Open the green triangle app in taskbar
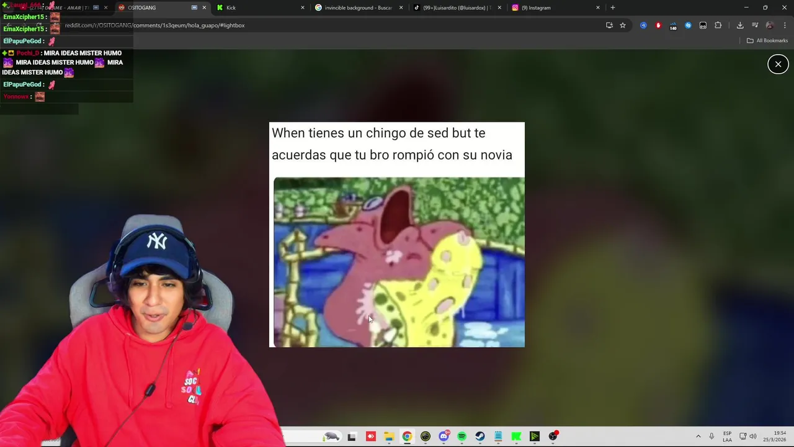The height and width of the screenshot is (447, 794). point(535,436)
